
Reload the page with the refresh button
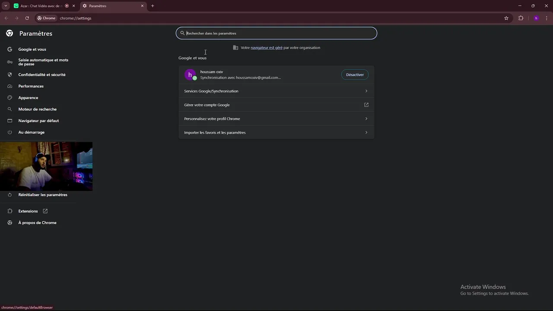(x=27, y=18)
